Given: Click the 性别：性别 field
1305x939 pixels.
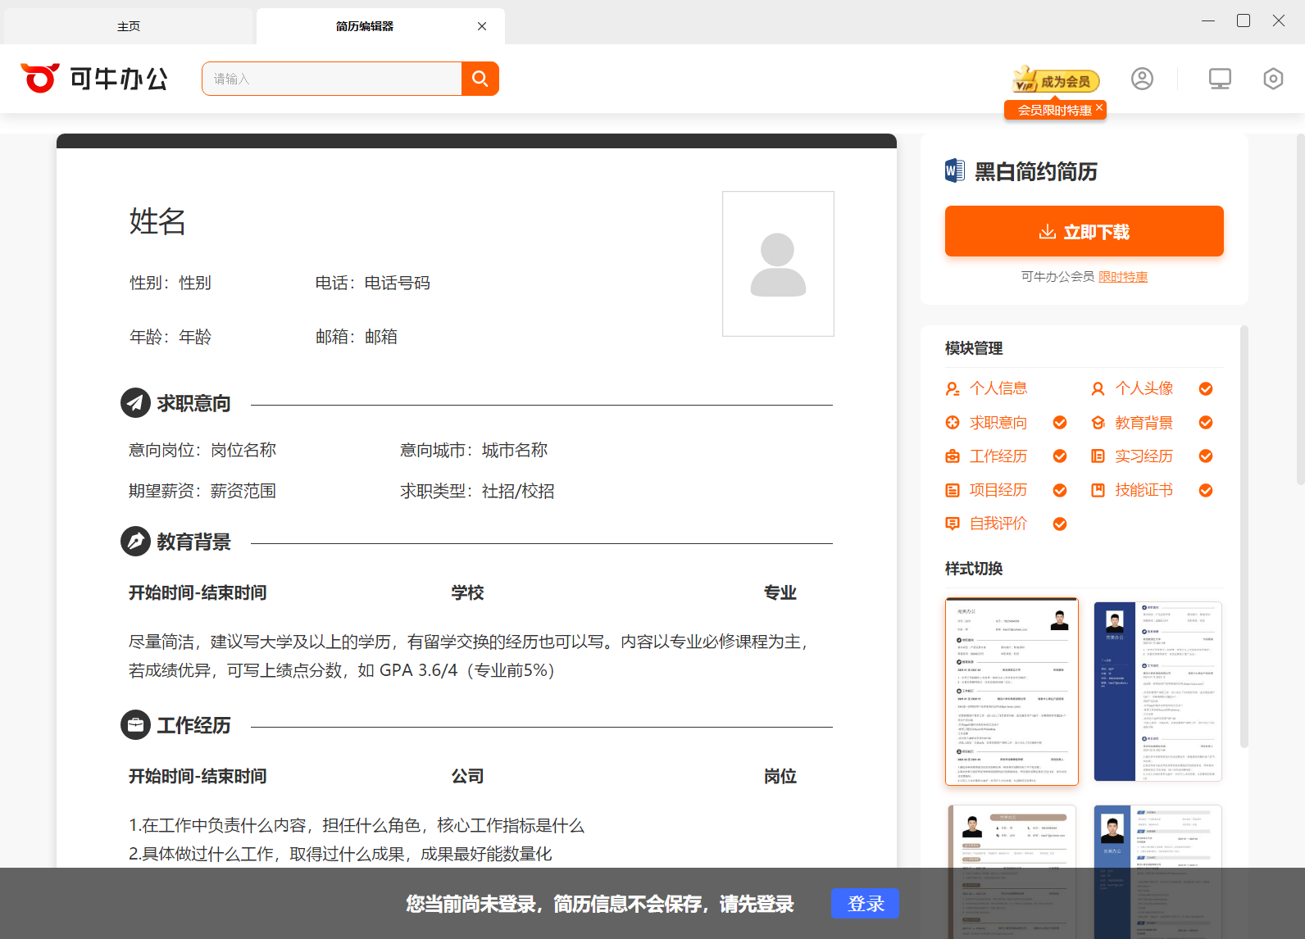Looking at the screenshot, I should pyautogui.click(x=171, y=283).
